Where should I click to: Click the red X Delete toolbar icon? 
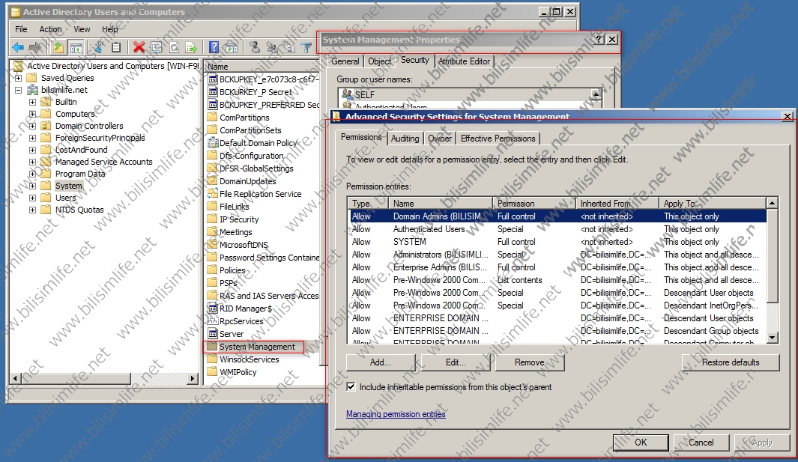click(139, 48)
